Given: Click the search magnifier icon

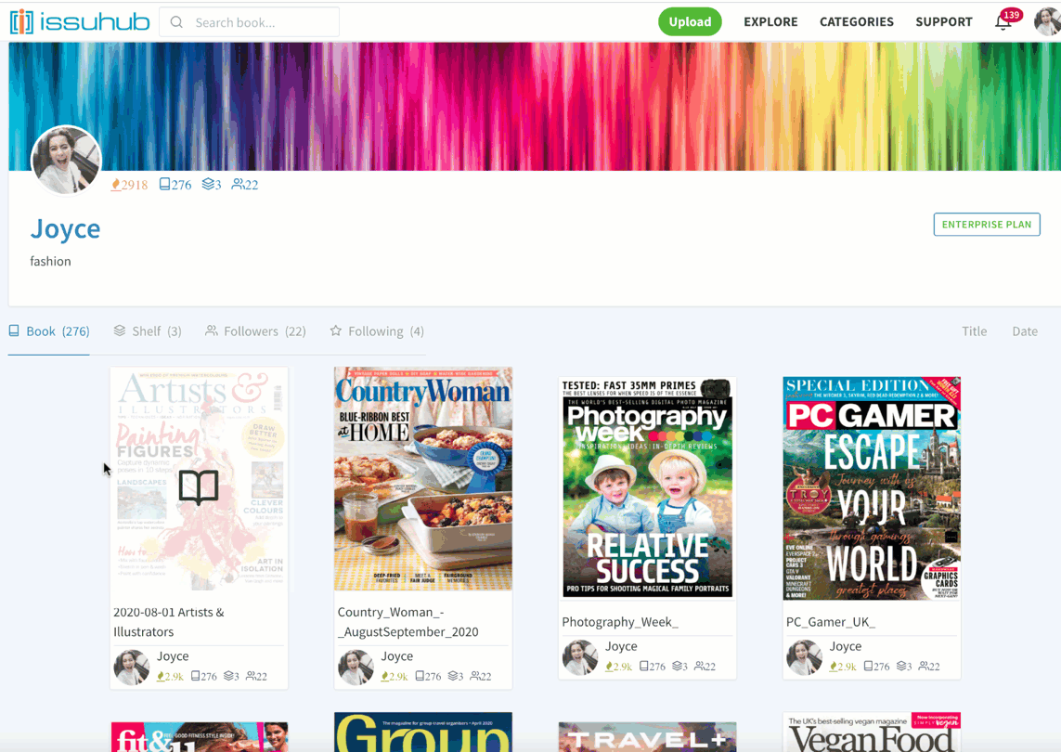Looking at the screenshot, I should click(176, 22).
